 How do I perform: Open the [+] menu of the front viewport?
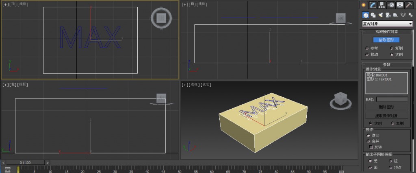tap(185, 4)
